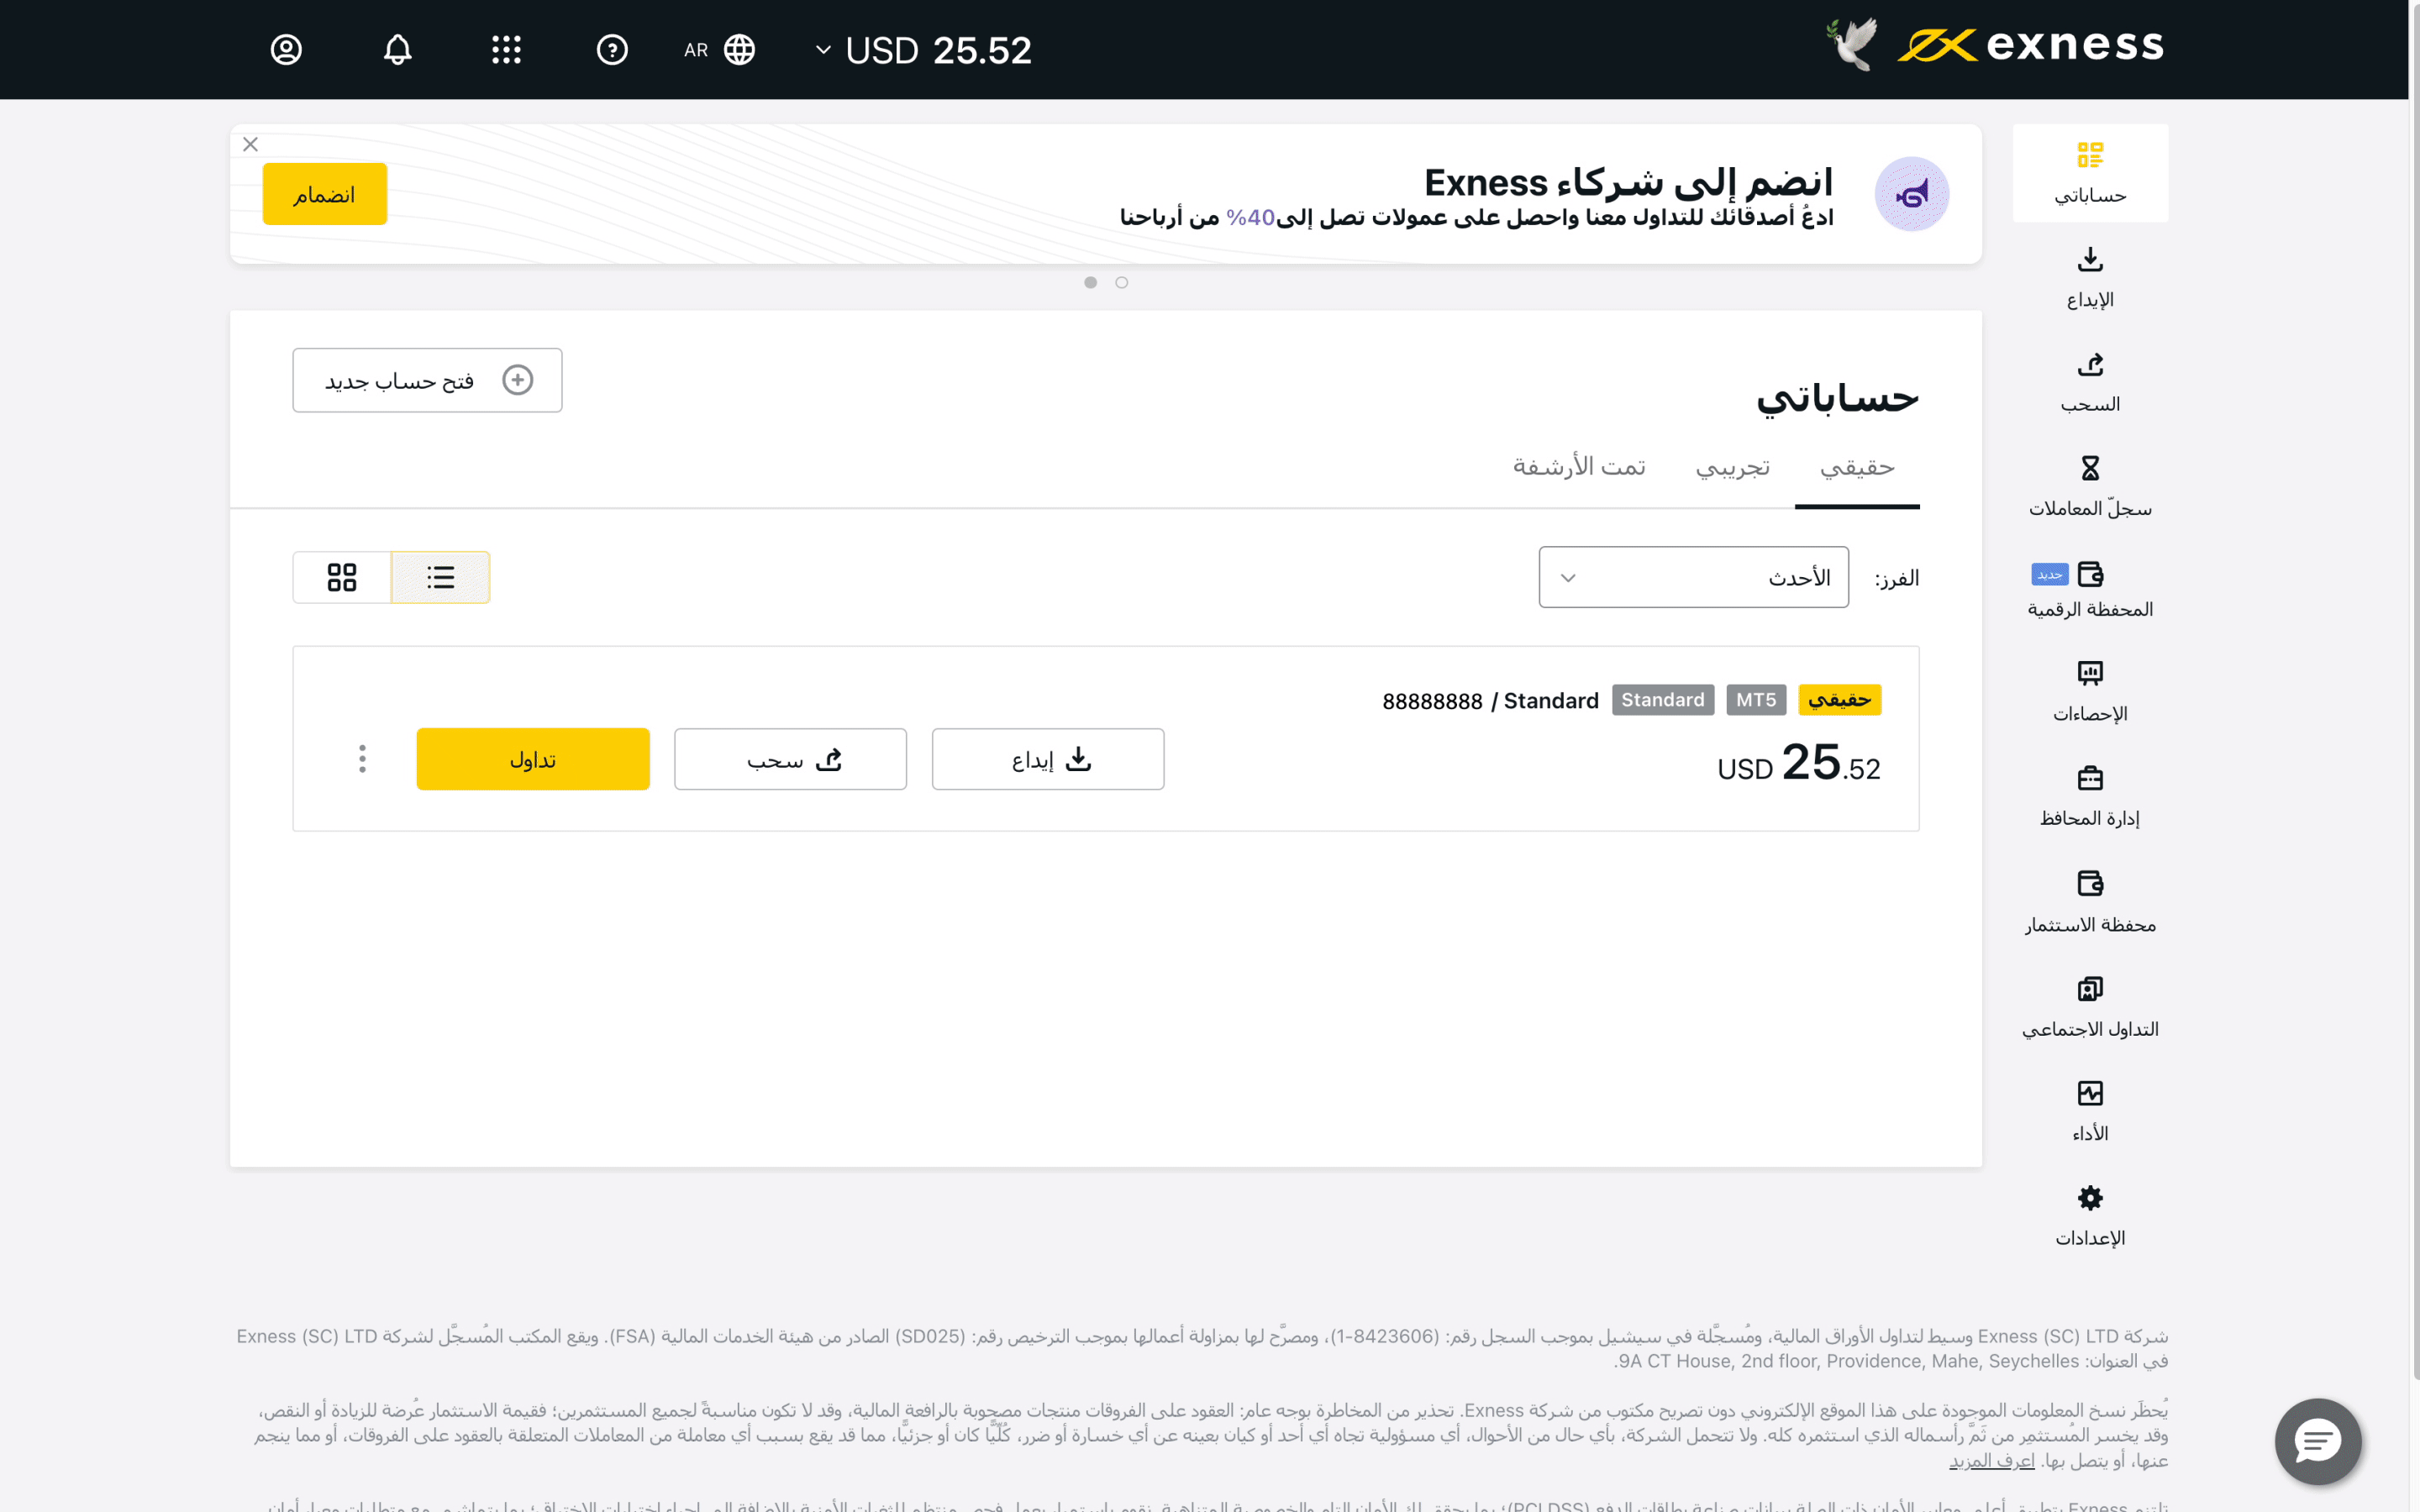Click account name 88888888 / Standard

(1490, 701)
